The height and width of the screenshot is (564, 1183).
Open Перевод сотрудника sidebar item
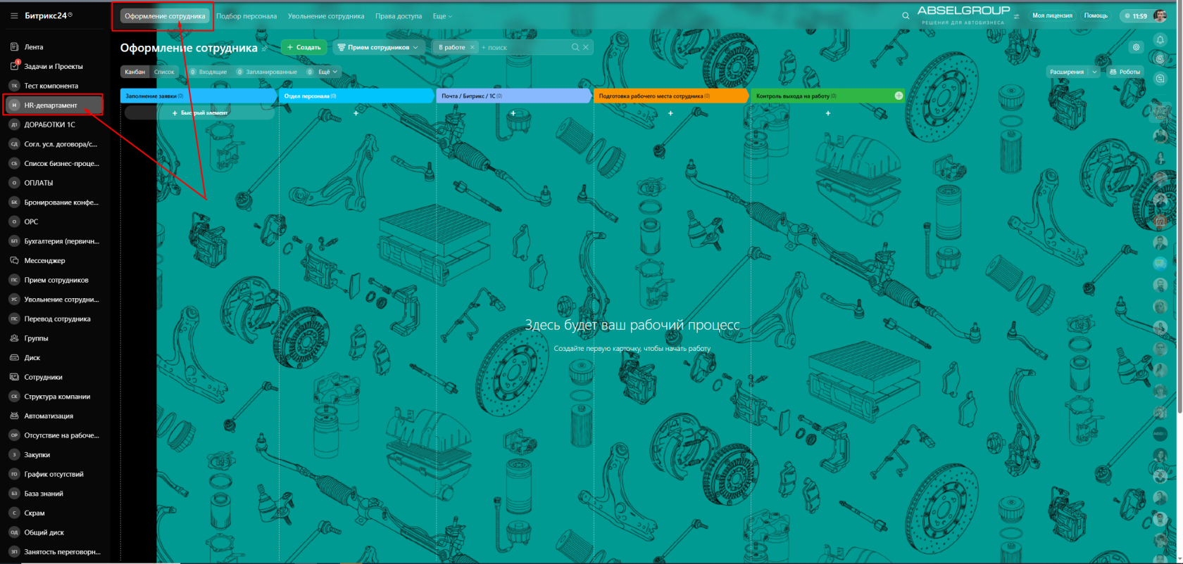[57, 319]
